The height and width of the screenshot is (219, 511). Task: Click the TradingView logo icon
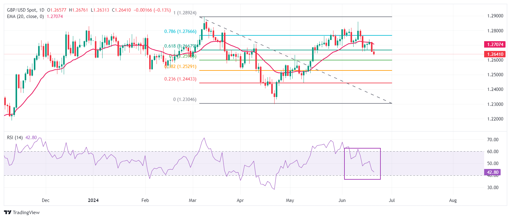click(8, 213)
